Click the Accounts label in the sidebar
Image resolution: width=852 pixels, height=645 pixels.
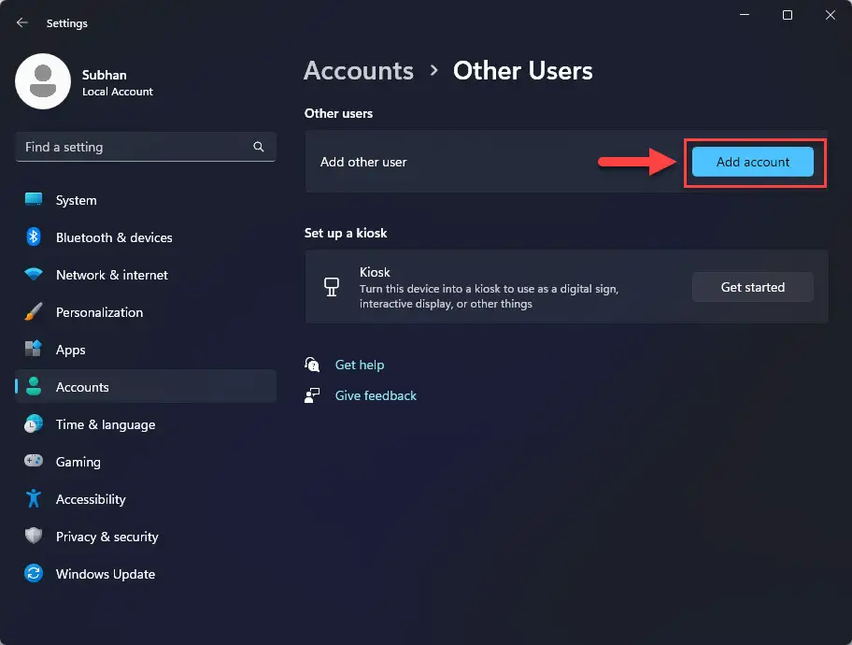[82, 387]
